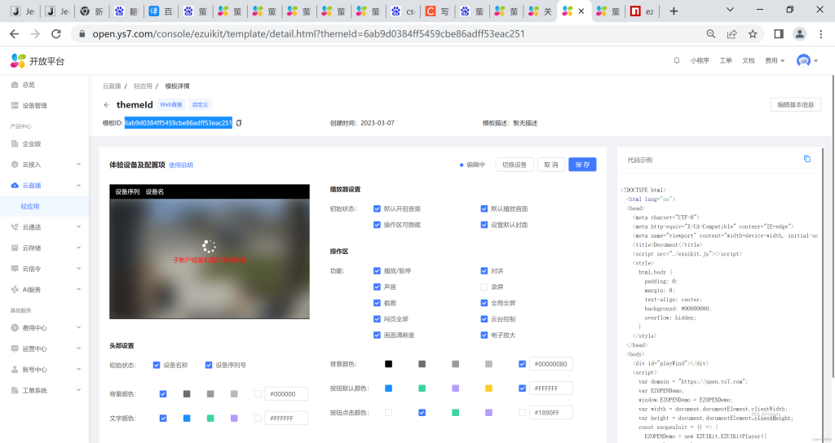Click the back arrow beside themeId
835x443 pixels.
click(x=107, y=105)
